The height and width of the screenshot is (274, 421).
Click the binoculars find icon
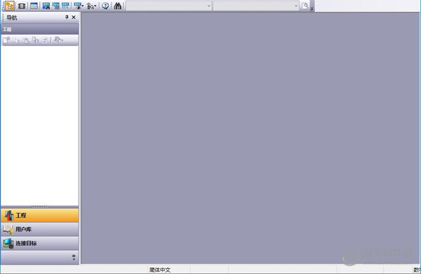pos(118,6)
